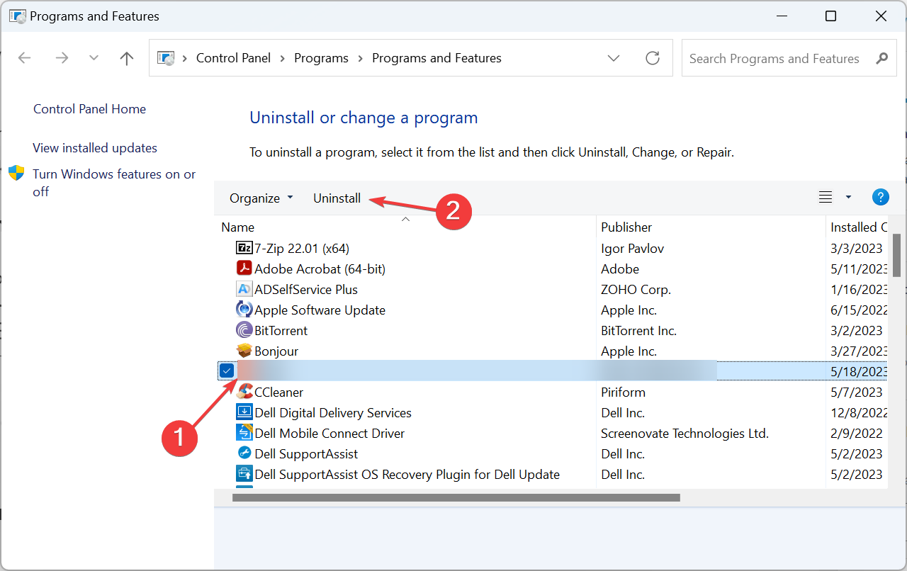Screen dimensions: 907x571
Task: Click the 7-Zip 22.01 program icon
Action: pos(244,248)
